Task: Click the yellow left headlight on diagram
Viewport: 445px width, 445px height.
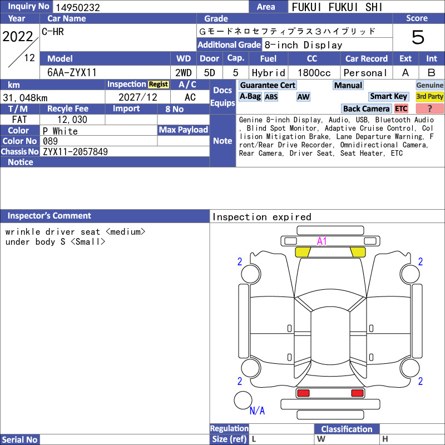Action: (303, 252)
